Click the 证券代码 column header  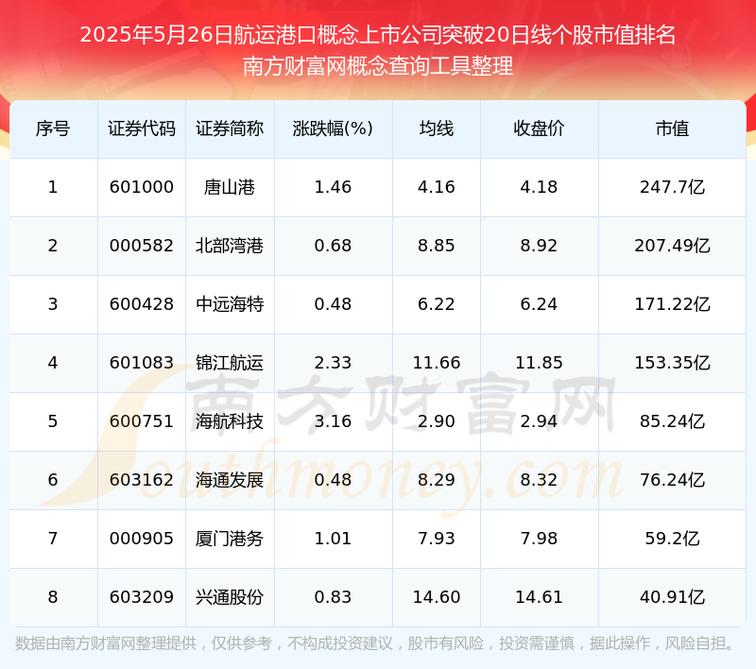pos(141,129)
